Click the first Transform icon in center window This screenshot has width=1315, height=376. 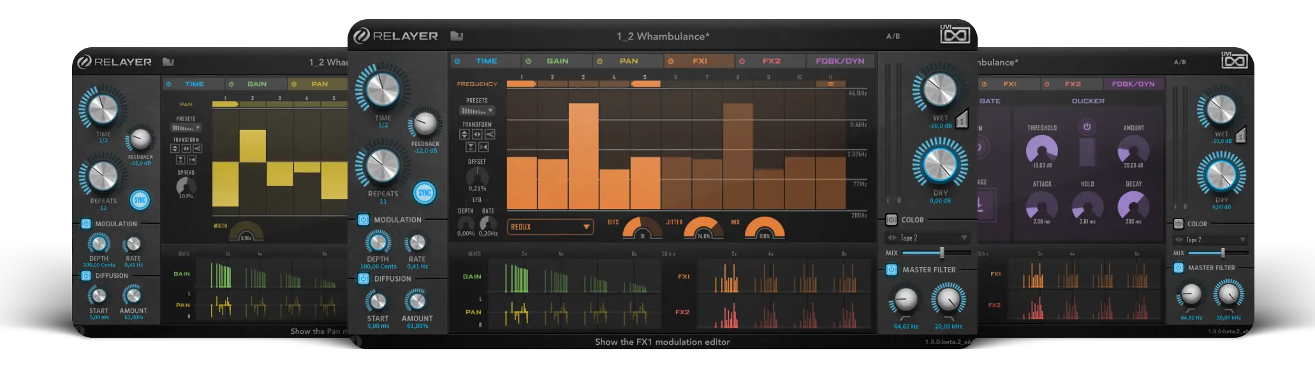point(464,134)
